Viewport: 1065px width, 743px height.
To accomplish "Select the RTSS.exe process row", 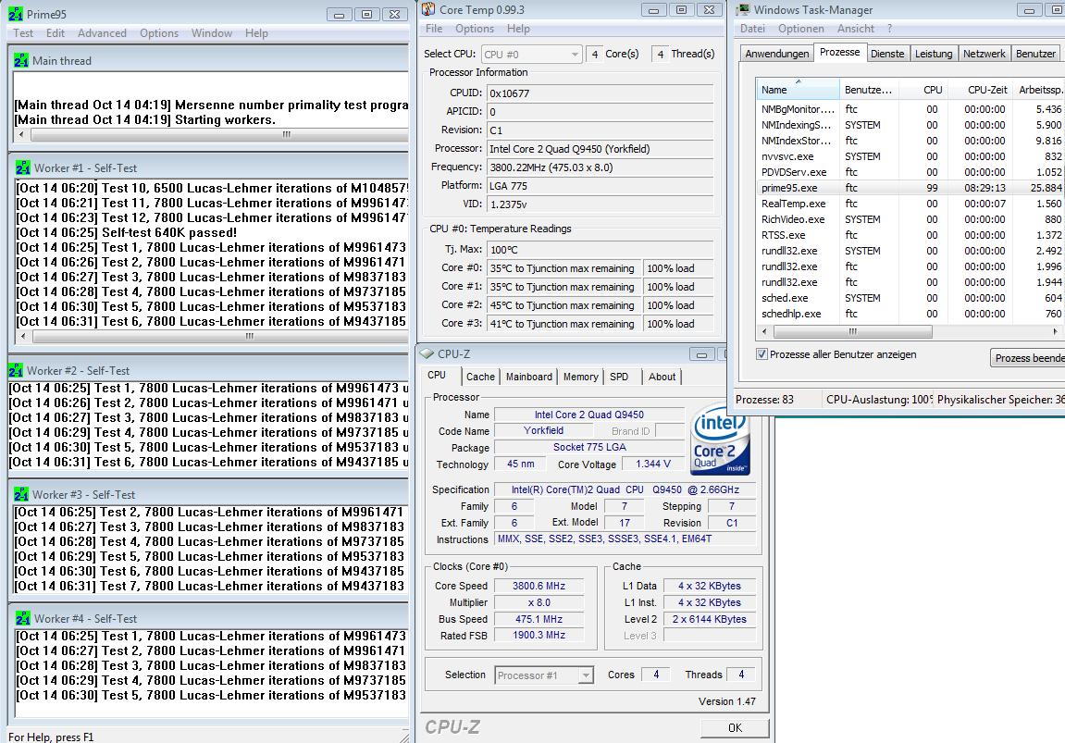I will [910, 235].
